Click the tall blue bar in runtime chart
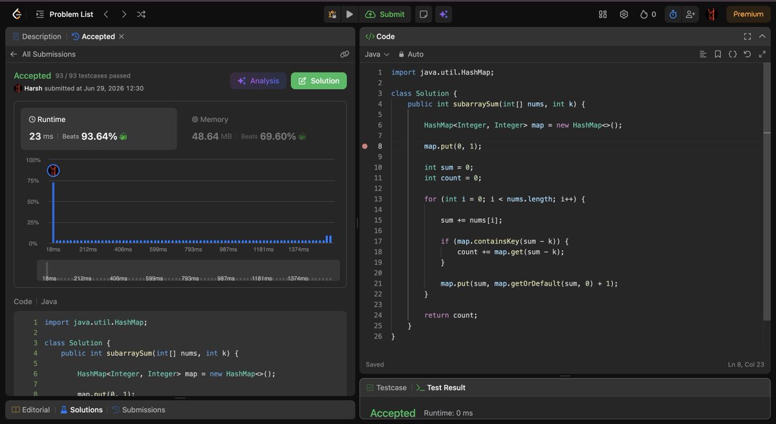 click(x=54, y=213)
